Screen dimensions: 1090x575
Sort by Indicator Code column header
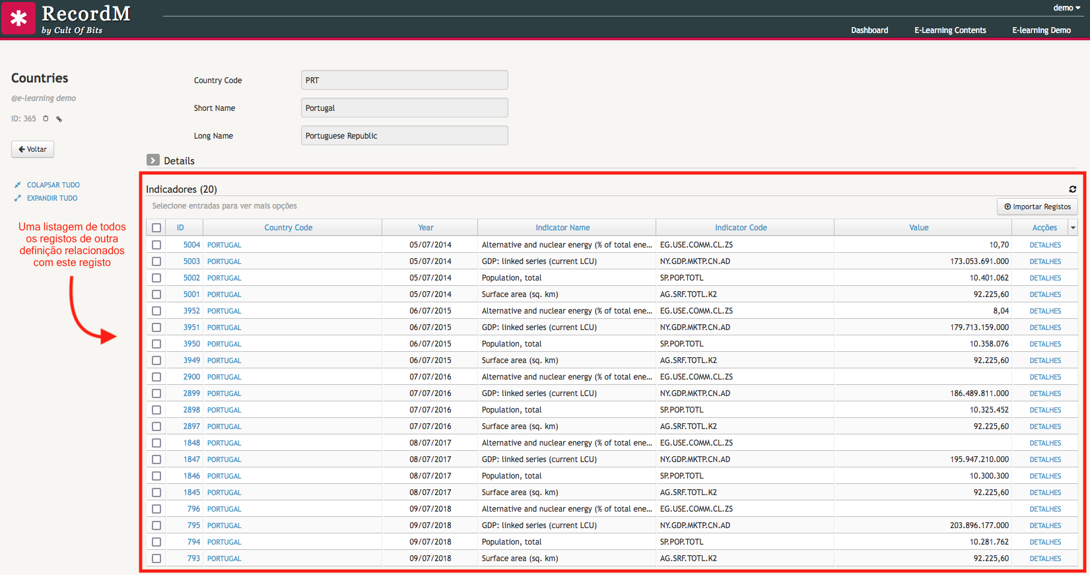coord(741,228)
